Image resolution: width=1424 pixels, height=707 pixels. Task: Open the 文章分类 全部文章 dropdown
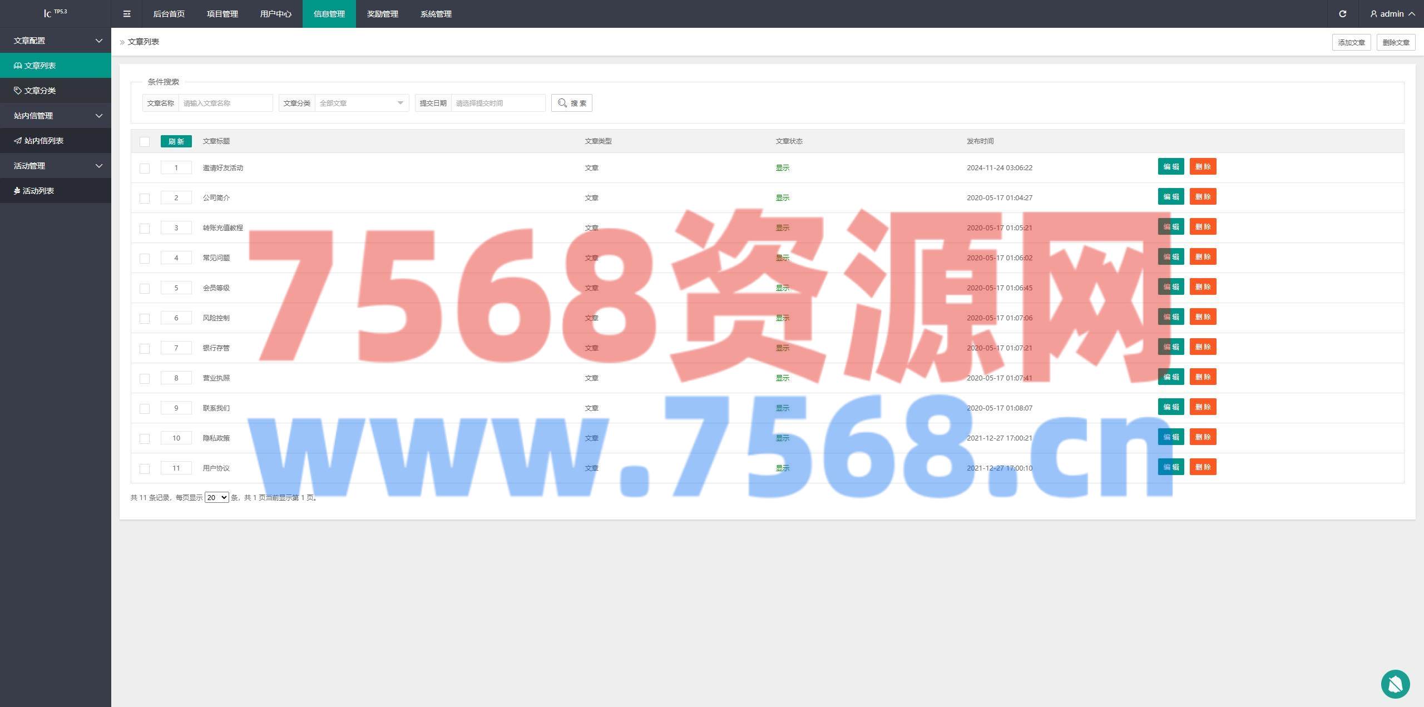click(x=362, y=103)
